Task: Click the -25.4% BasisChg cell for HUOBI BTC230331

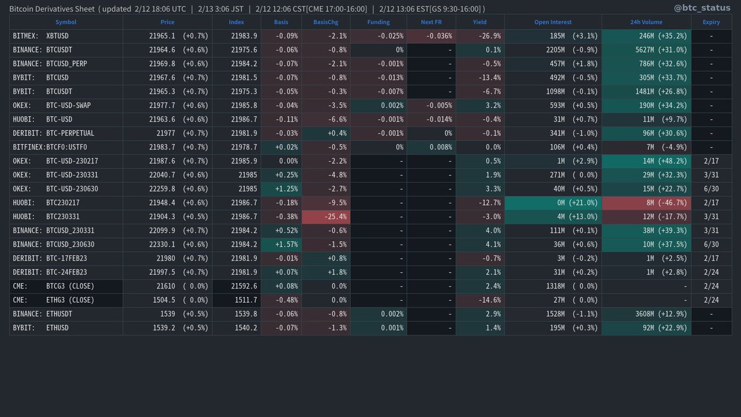Action: click(325, 217)
